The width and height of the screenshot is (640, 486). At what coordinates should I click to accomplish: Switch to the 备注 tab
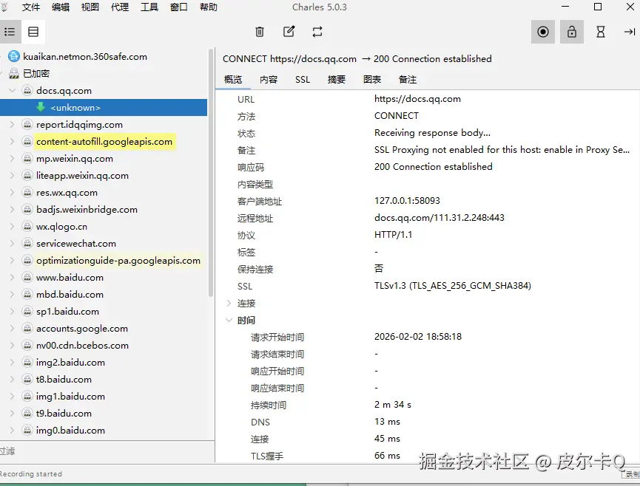coord(408,80)
